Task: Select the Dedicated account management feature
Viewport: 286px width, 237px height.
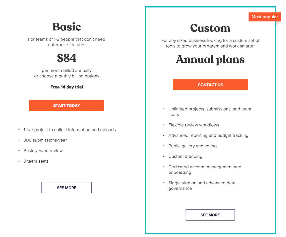Action: [x=205, y=170]
